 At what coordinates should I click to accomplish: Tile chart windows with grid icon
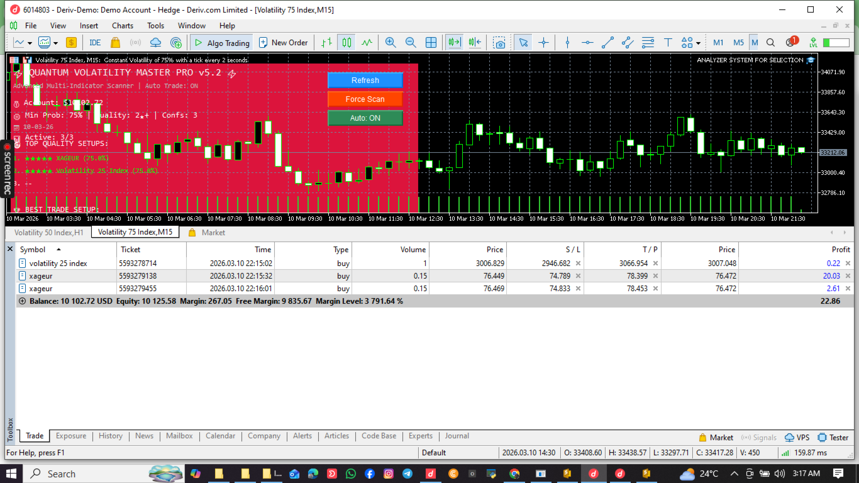coord(431,43)
